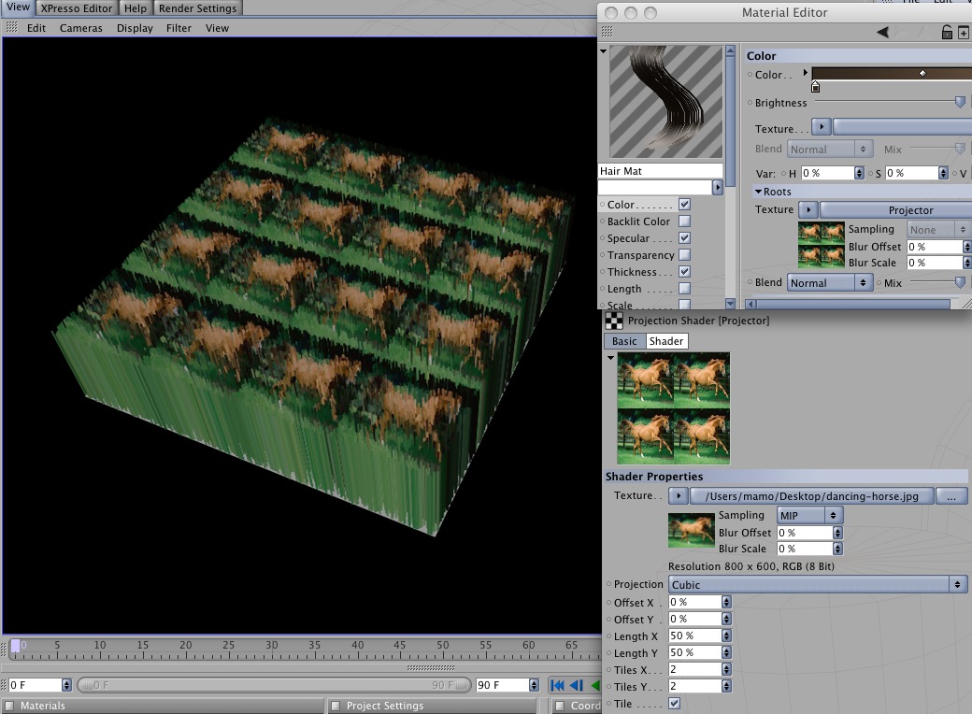Click the dancing-horse.jpg texture path button
The width and height of the screenshot is (972, 714).
click(811, 496)
